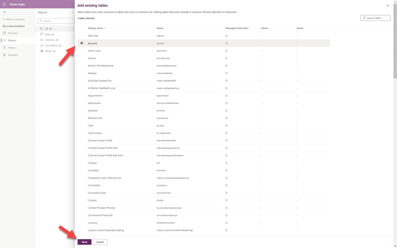This screenshot has width=397, height=248.
Task: Select the Contact table row
Action: click(x=82, y=200)
